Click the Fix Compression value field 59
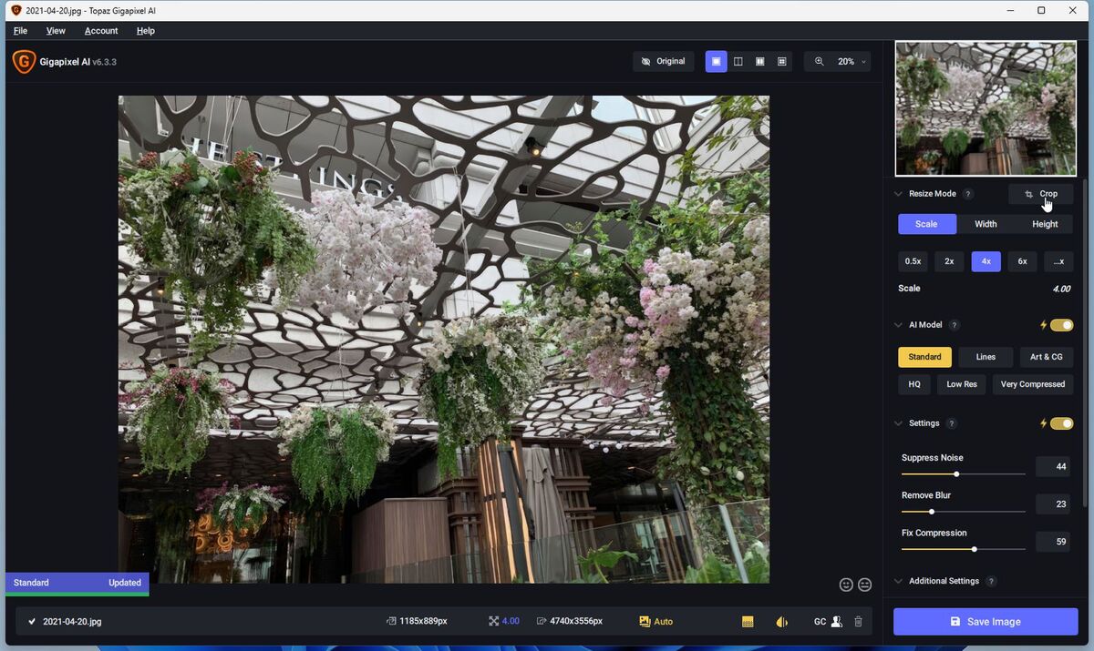 (x=1053, y=542)
